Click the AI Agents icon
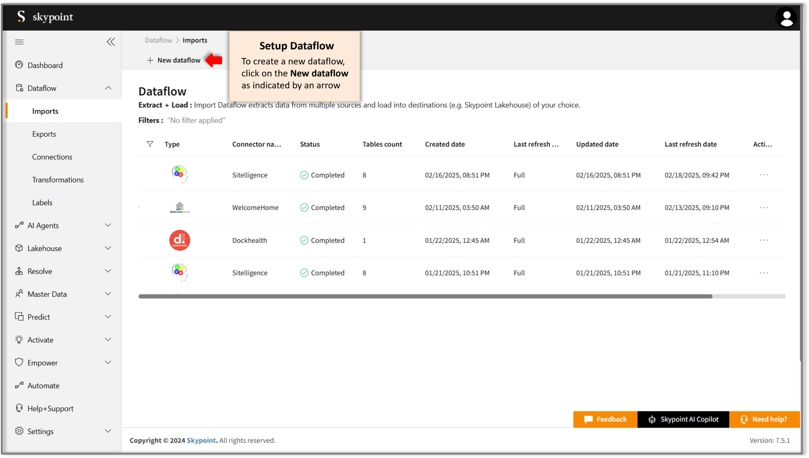 coord(19,225)
